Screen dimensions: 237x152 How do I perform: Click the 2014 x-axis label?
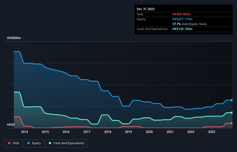coord(25,132)
